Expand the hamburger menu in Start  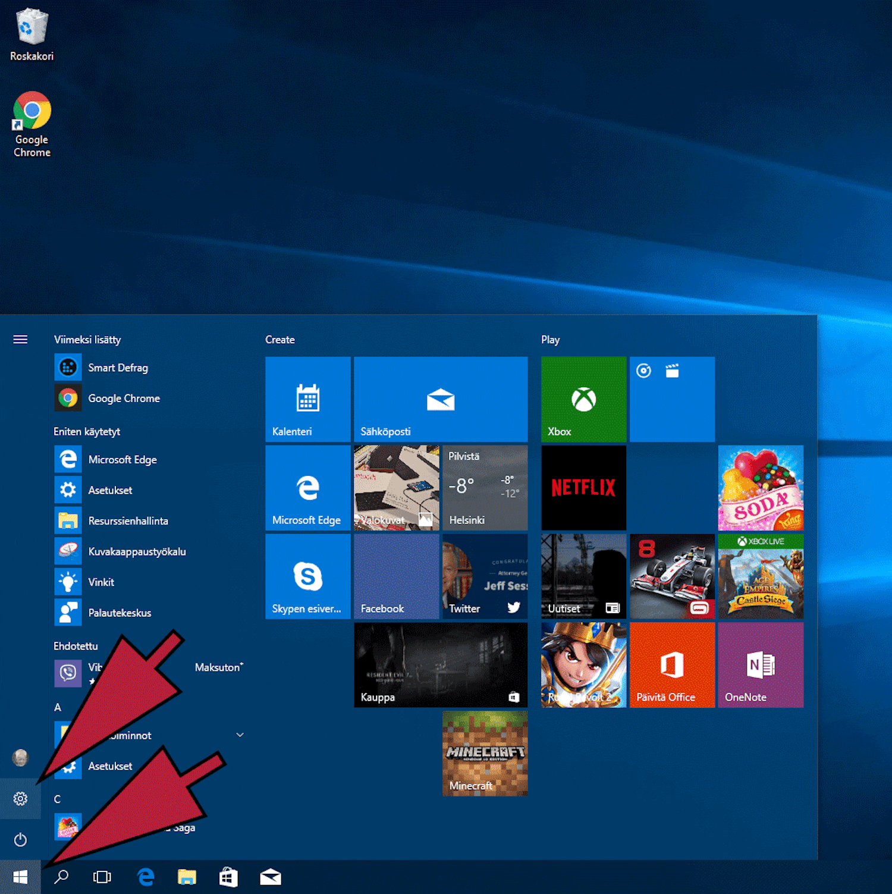pos(20,340)
